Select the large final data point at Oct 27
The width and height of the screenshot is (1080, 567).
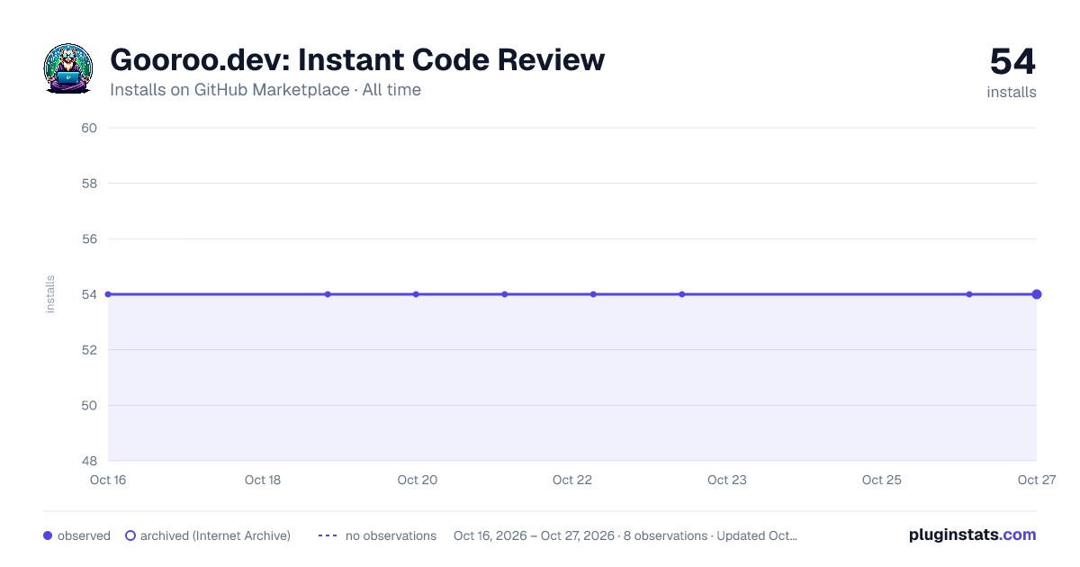click(x=1037, y=294)
